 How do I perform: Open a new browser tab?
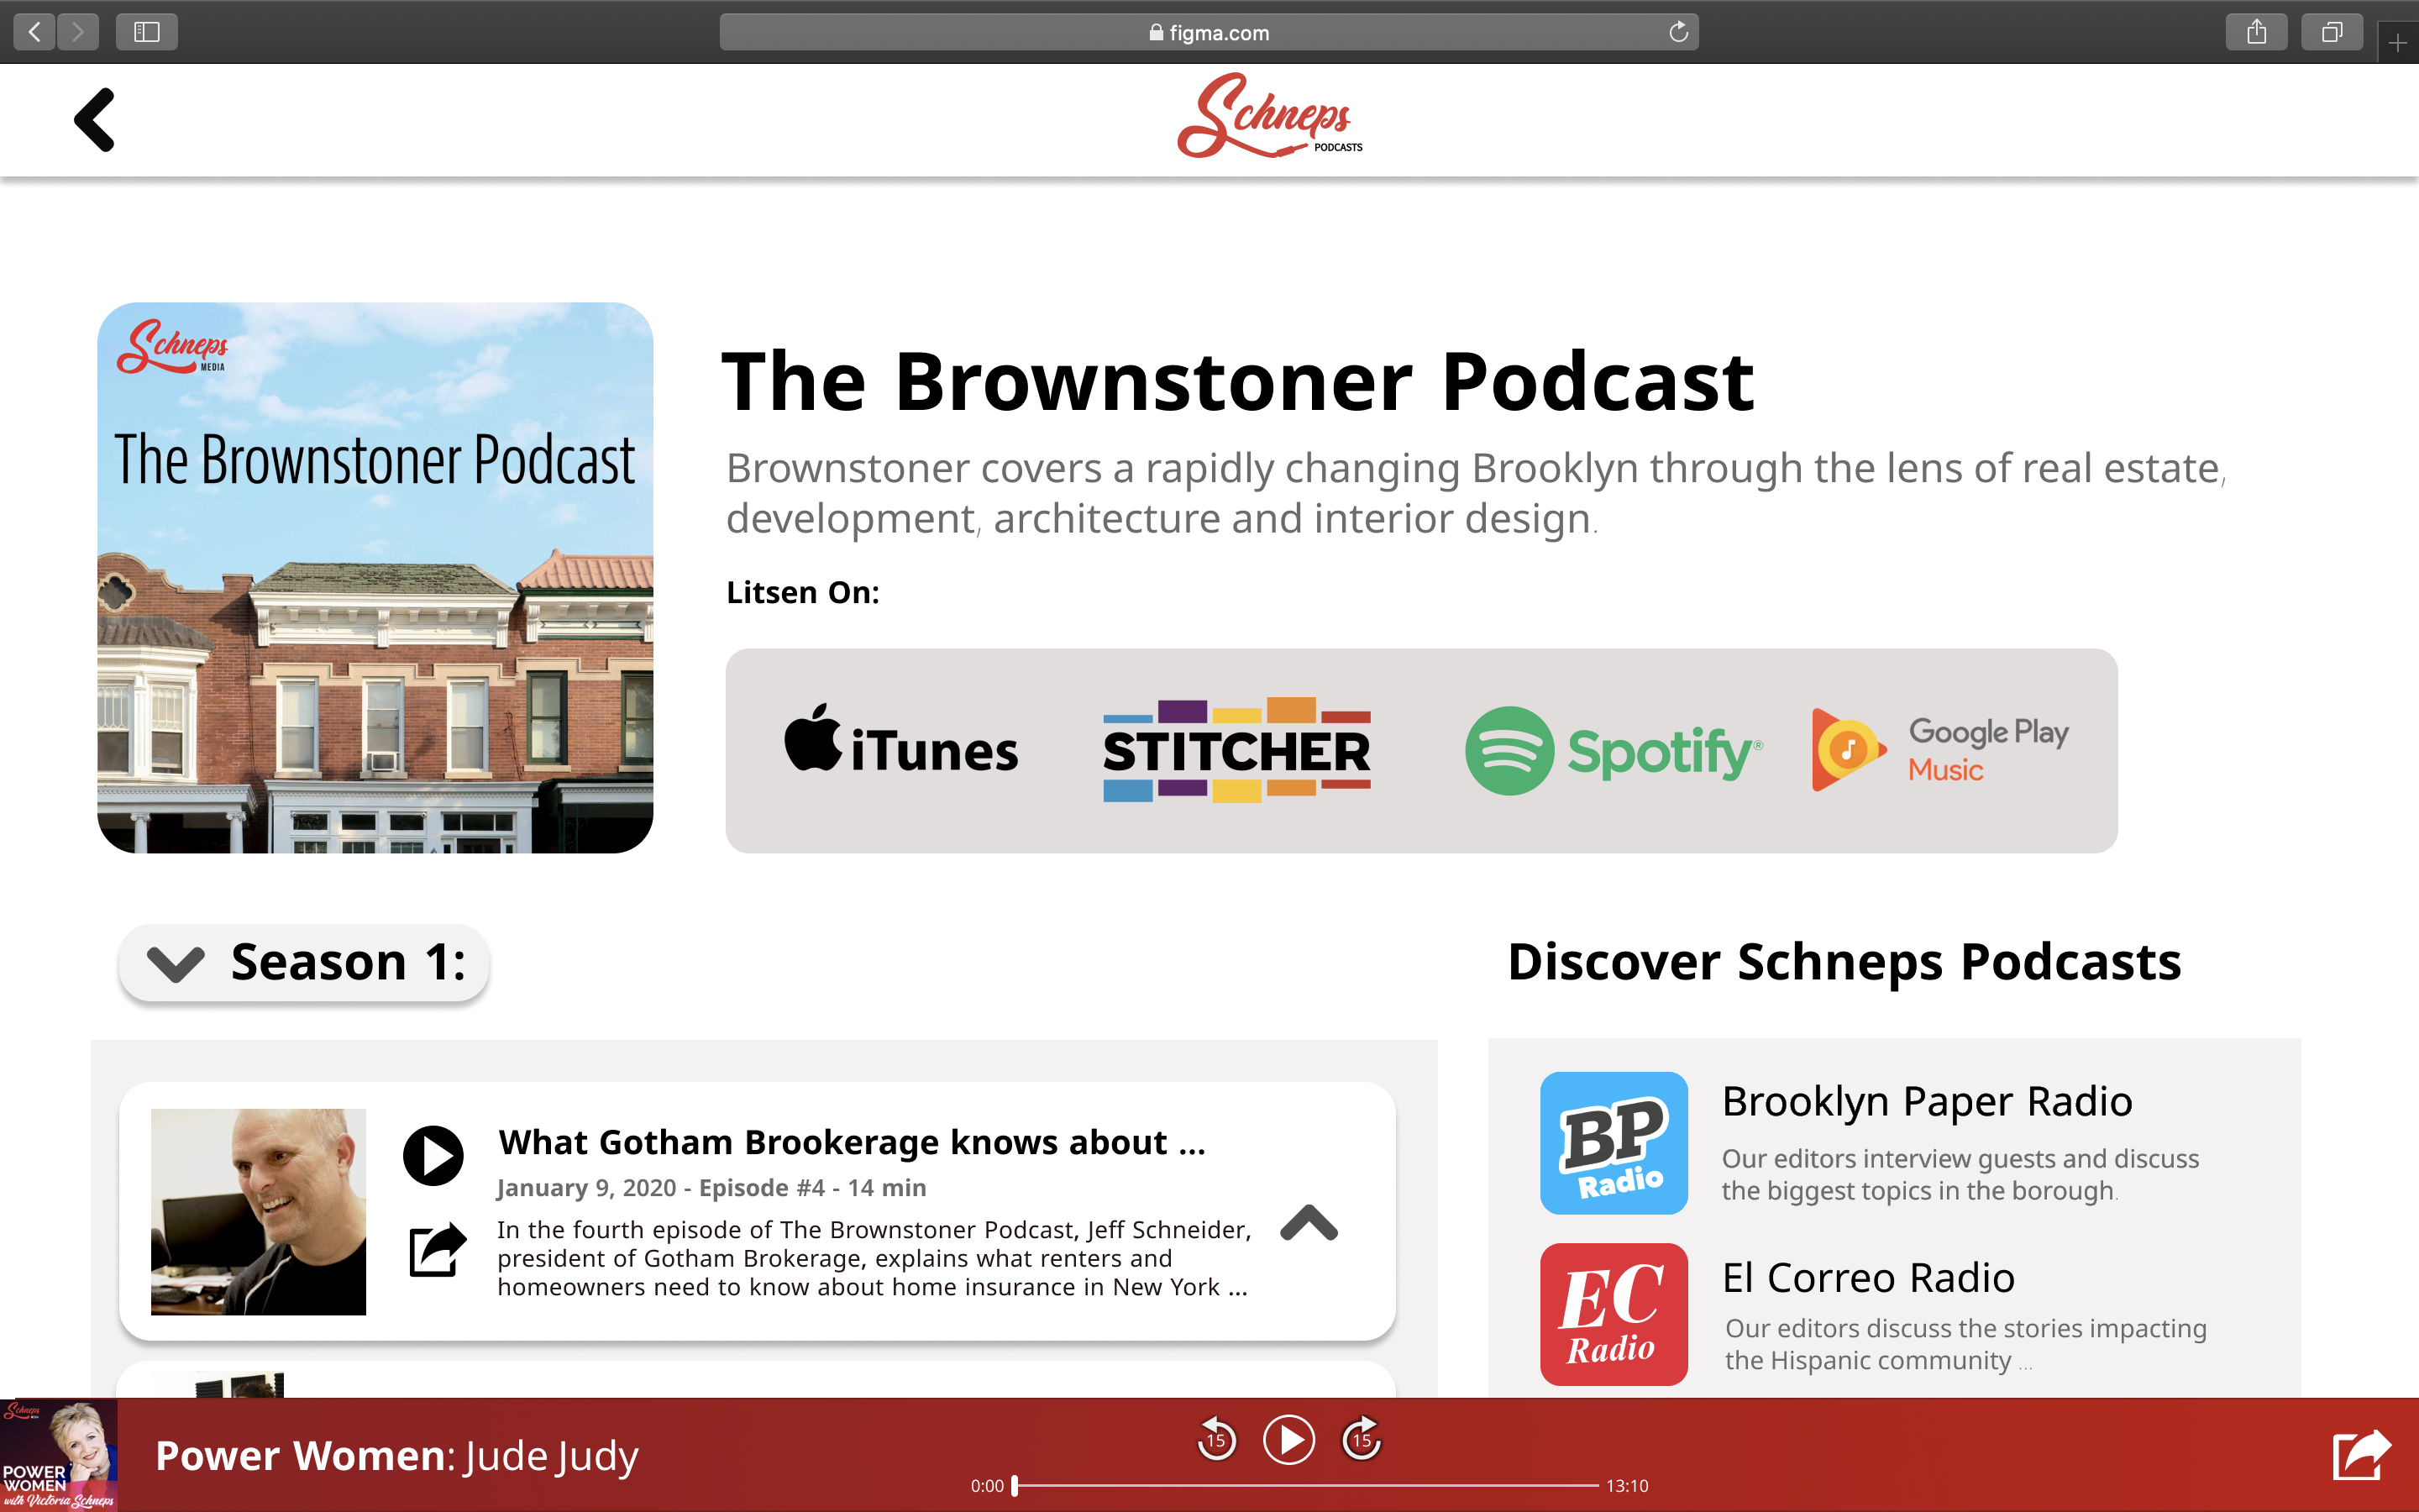point(2397,43)
